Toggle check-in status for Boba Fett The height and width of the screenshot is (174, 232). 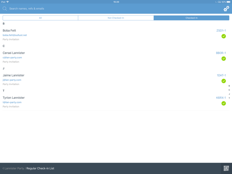tap(224, 36)
